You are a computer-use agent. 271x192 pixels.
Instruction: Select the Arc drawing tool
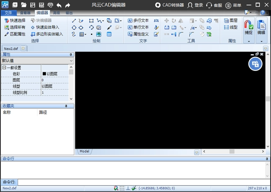(x=91, y=28)
